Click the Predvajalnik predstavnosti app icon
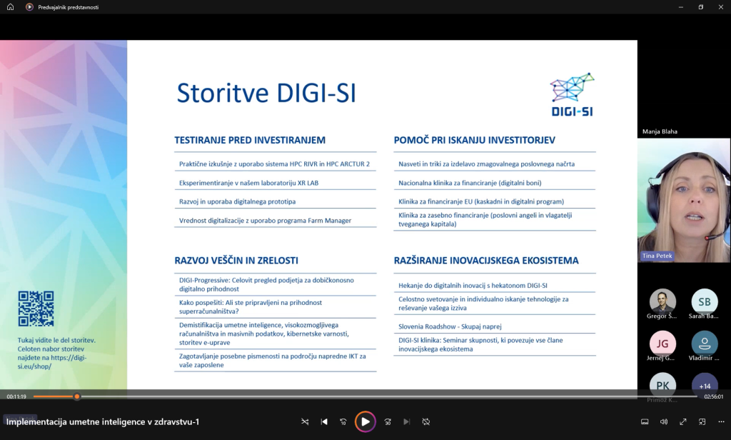 click(29, 7)
